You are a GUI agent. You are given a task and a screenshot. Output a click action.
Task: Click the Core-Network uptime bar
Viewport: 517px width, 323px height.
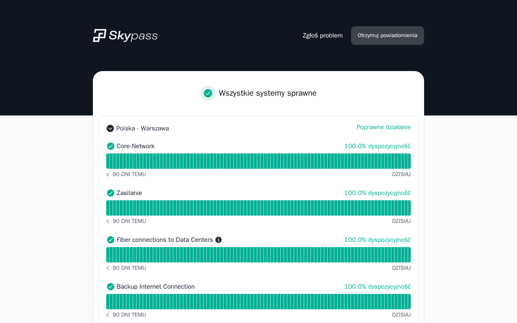[258, 161]
